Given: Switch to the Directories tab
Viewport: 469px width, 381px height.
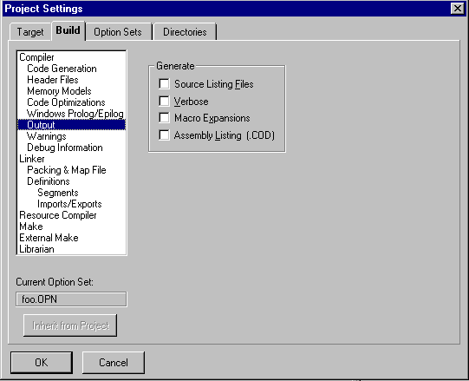Looking at the screenshot, I should 185,32.
